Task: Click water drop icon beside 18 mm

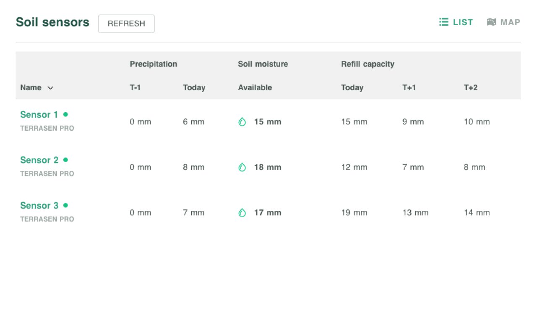Action: pos(242,167)
